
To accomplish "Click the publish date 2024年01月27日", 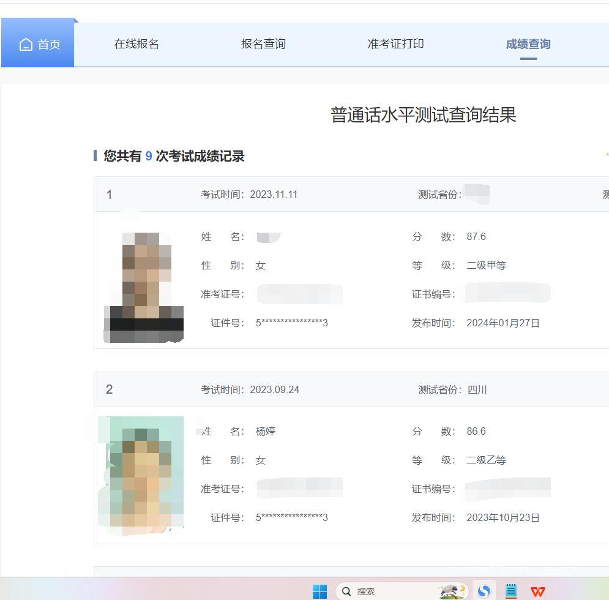I will (x=503, y=323).
